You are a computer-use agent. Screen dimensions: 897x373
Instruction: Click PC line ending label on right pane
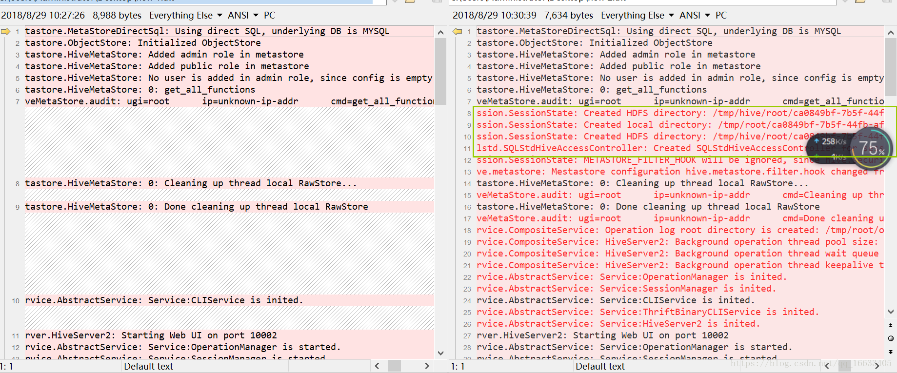point(721,16)
